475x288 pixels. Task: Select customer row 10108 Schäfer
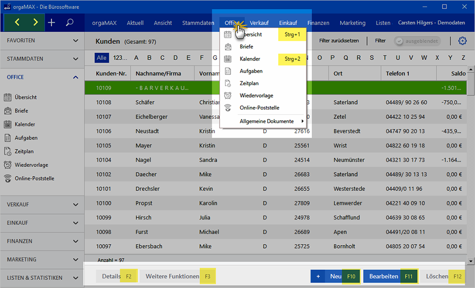coord(275,102)
